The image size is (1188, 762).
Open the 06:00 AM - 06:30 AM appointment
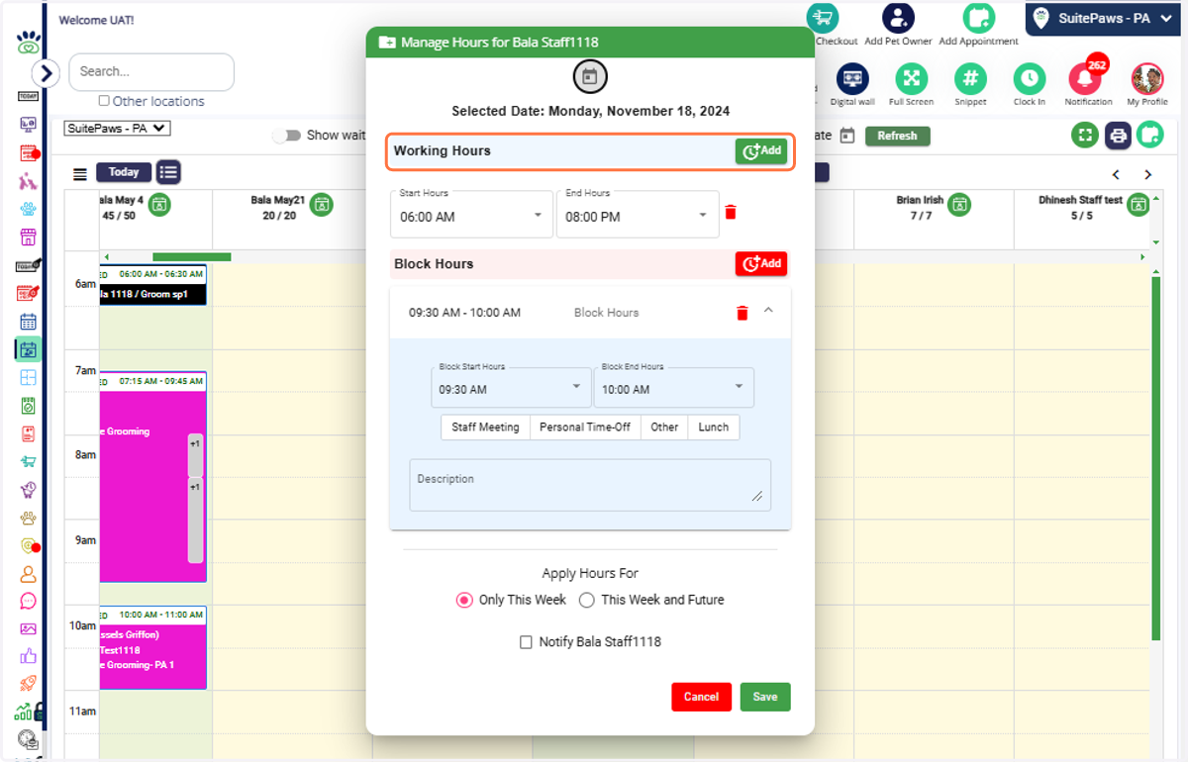pyautogui.click(x=153, y=284)
